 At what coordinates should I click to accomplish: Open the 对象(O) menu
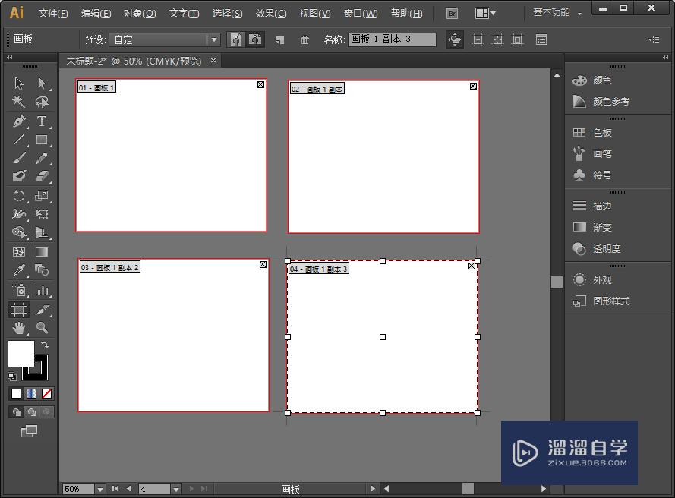click(x=140, y=14)
